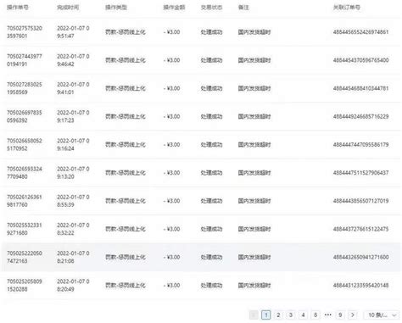The height and width of the screenshot is (323, 402).
Task: Click completion time 2022-01-07 09:41:01
Action: [x=73, y=88]
